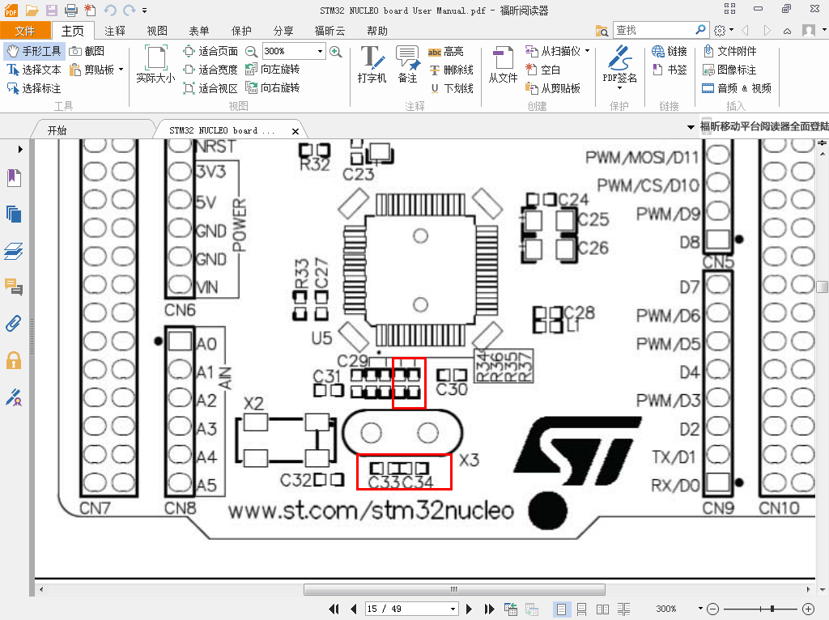This screenshot has width=829, height=620.
Task: Add a note with 备注
Action: click(408, 65)
